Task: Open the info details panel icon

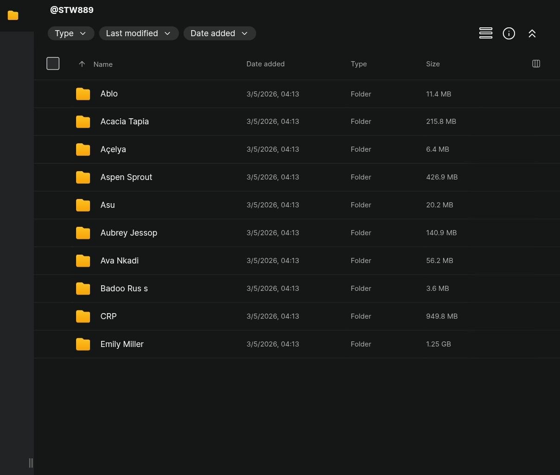Action: [509, 33]
